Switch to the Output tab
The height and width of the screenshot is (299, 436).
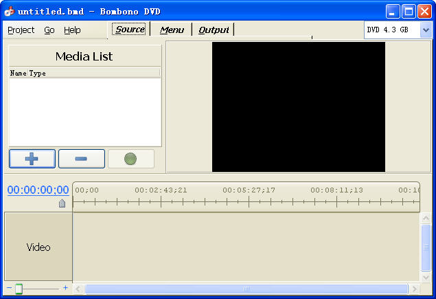point(214,30)
